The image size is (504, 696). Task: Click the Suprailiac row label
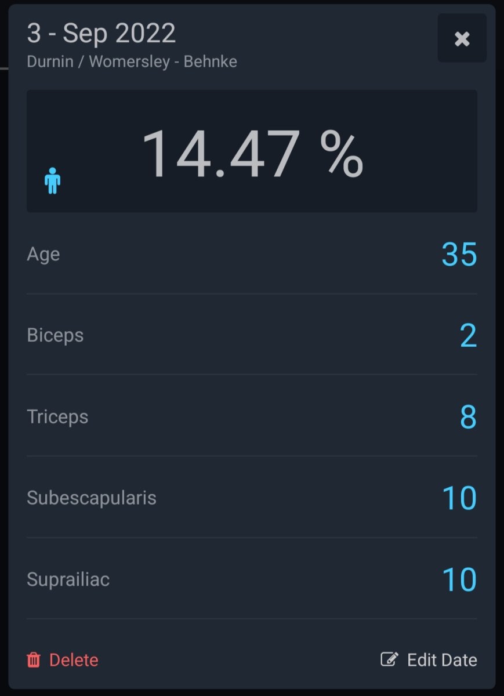point(68,579)
